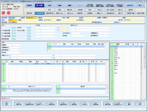The height and width of the screenshot is (111, 147).
Task: Open the 受付 screen button
Action: click(49, 10)
